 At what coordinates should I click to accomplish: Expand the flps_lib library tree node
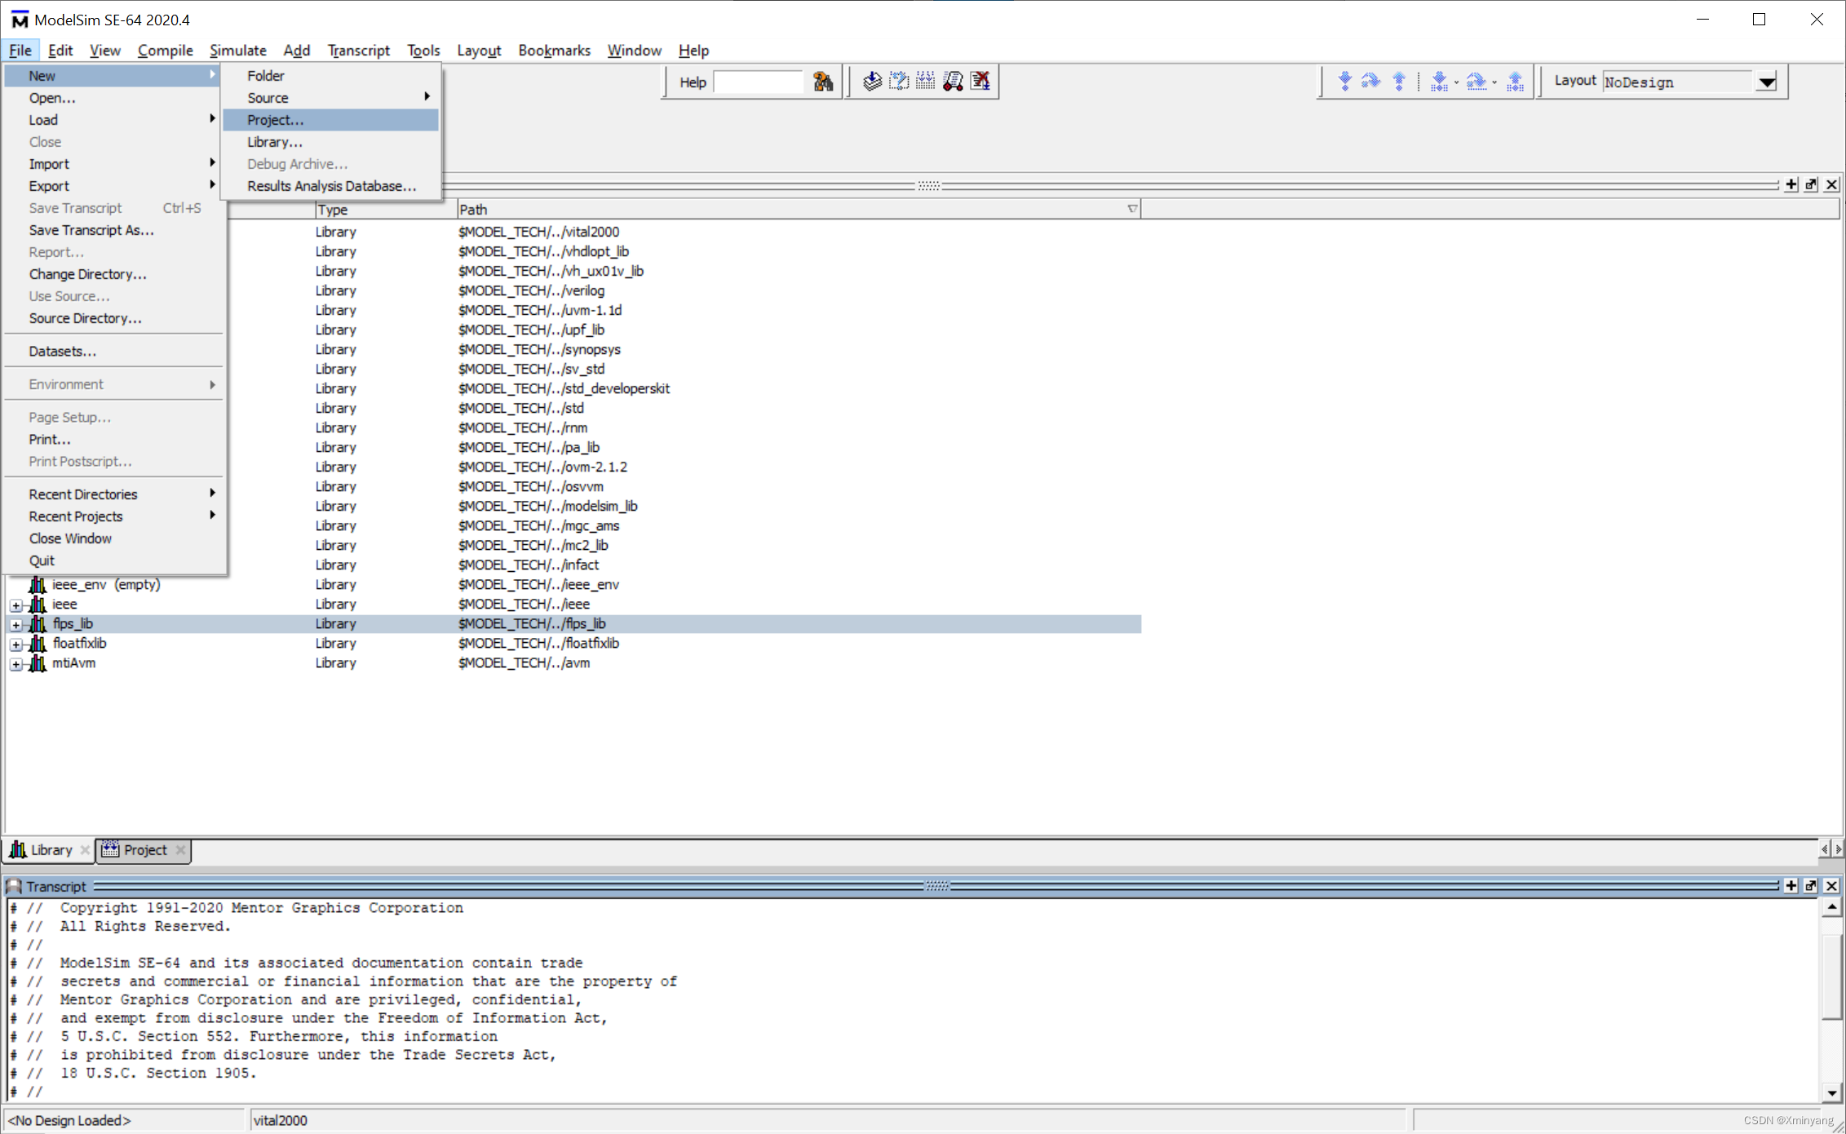tap(16, 625)
